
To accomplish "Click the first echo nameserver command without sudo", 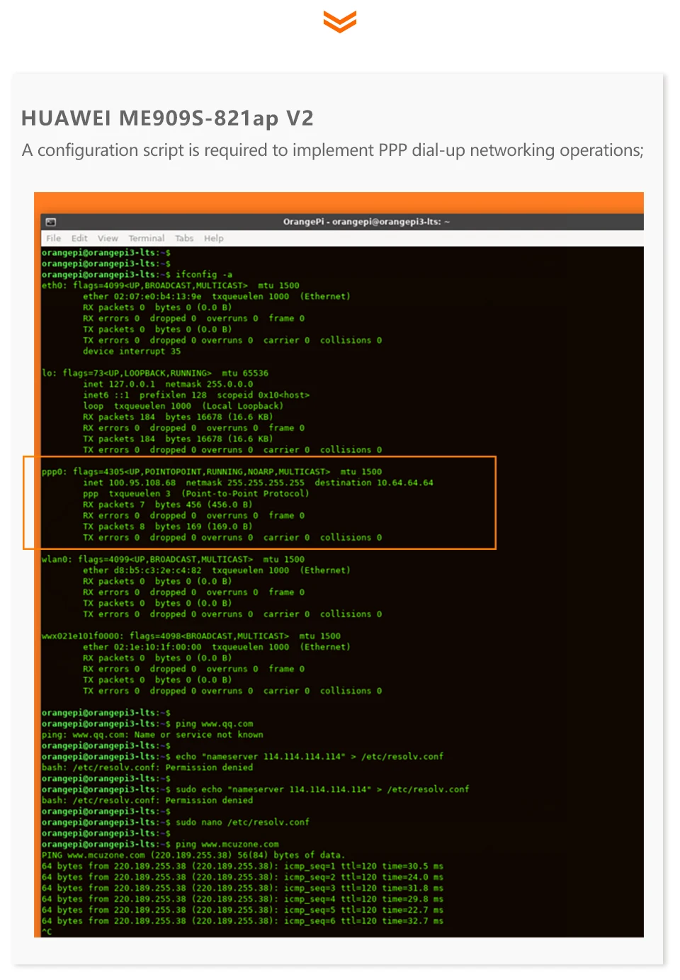I will [x=242, y=757].
